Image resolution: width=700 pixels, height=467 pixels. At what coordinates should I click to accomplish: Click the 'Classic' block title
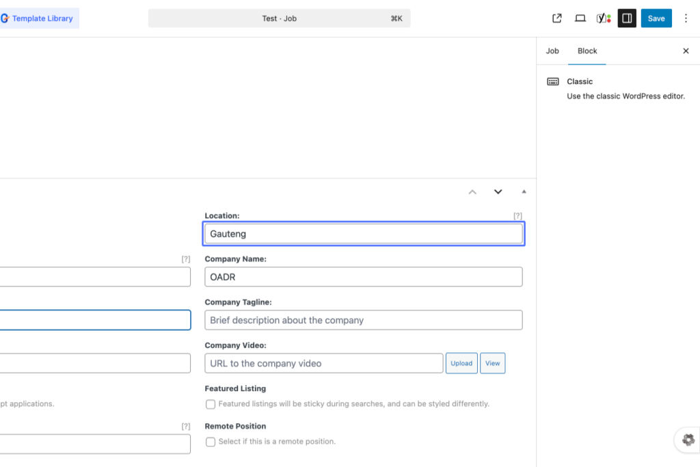580,81
